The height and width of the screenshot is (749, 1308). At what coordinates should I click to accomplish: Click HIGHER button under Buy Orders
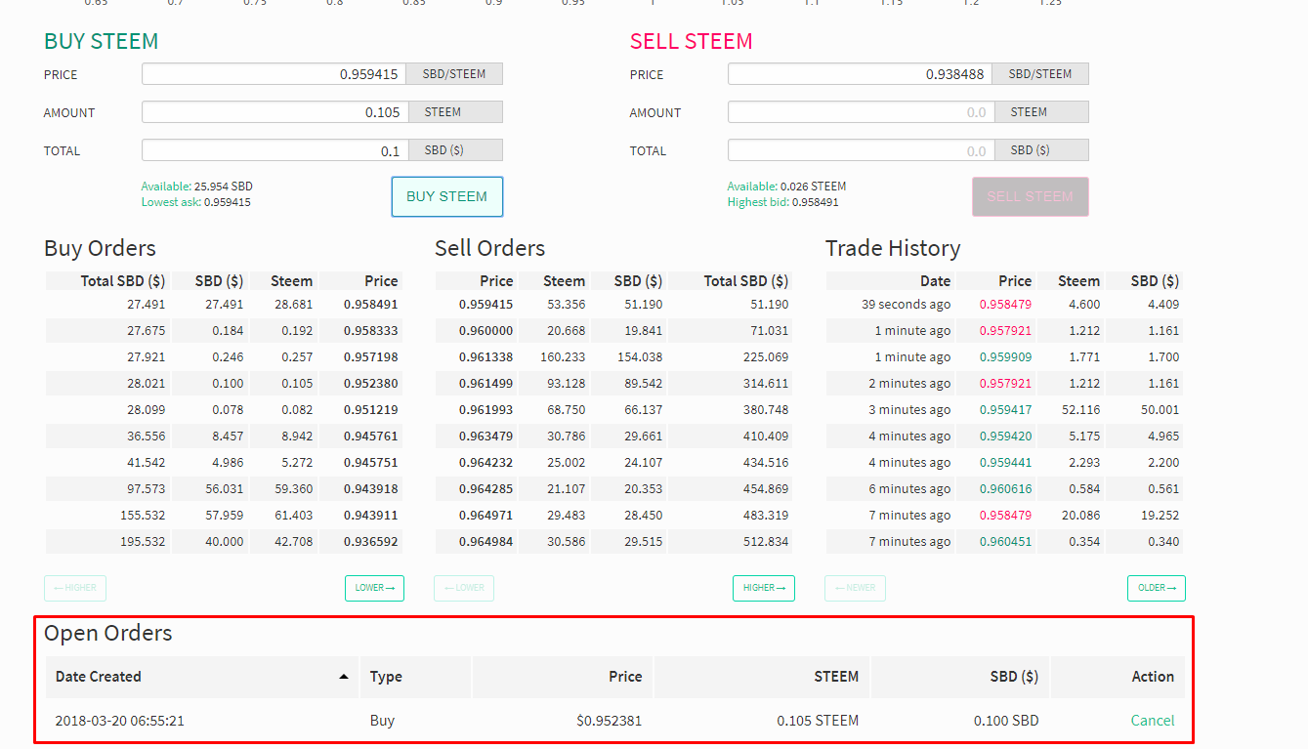point(75,588)
